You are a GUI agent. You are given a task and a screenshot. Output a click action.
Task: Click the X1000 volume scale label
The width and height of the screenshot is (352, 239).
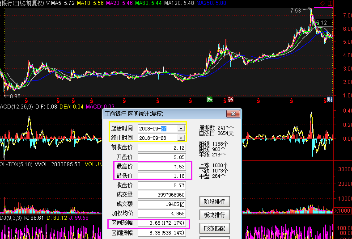[342, 211]
